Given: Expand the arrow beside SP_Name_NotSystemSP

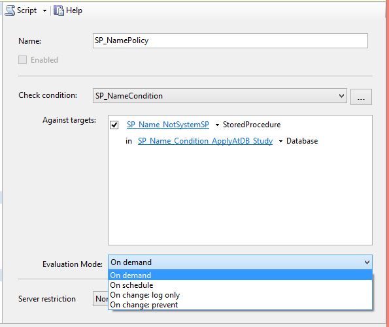Looking at the screenshot, I should 217,125.
